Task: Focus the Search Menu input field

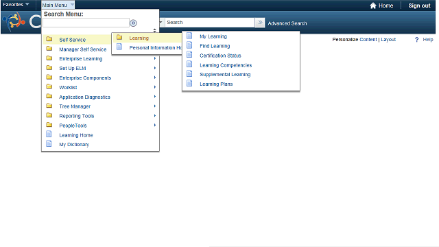Action: click(86, 23)
